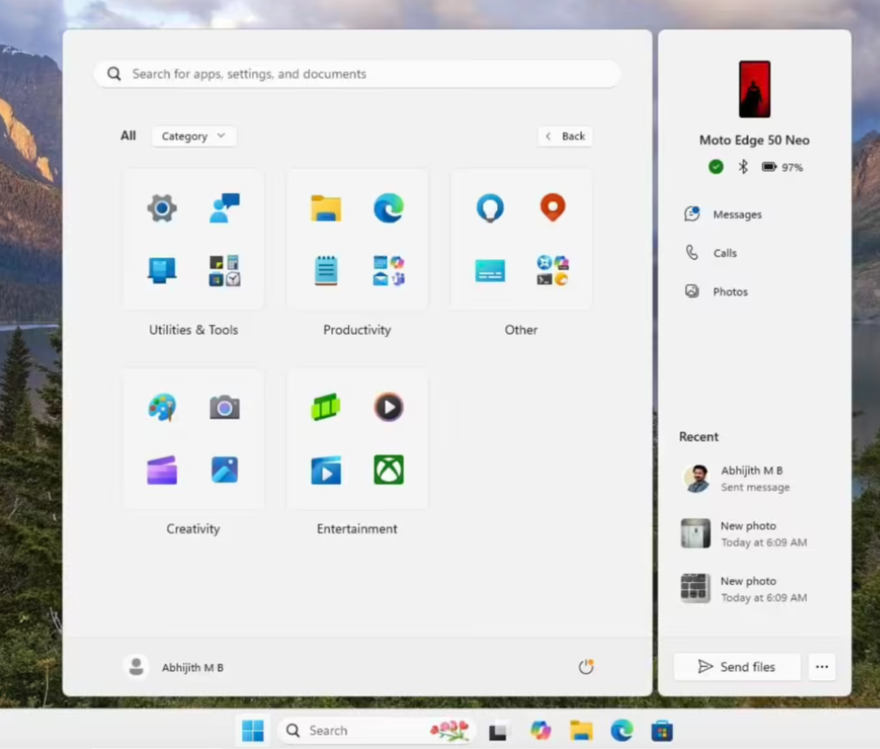Click the taskbar Search box
Screen dimensions: 880x749
tap(376, 730)
